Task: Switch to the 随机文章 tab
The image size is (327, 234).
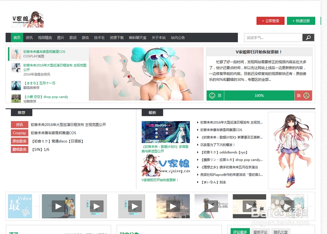Action: (x=280, y=231)
